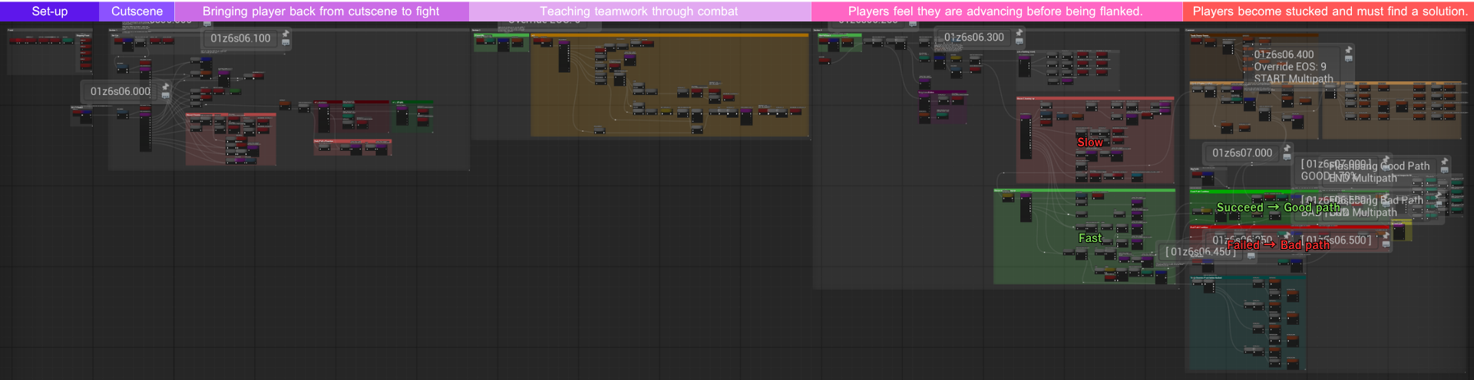Click the 01z6s06.100 comment text
1474x380 pixels.
tap(240, 38)
